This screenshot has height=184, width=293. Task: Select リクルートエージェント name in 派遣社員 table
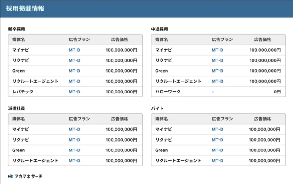pyautogui.click(x=35, y=161)
